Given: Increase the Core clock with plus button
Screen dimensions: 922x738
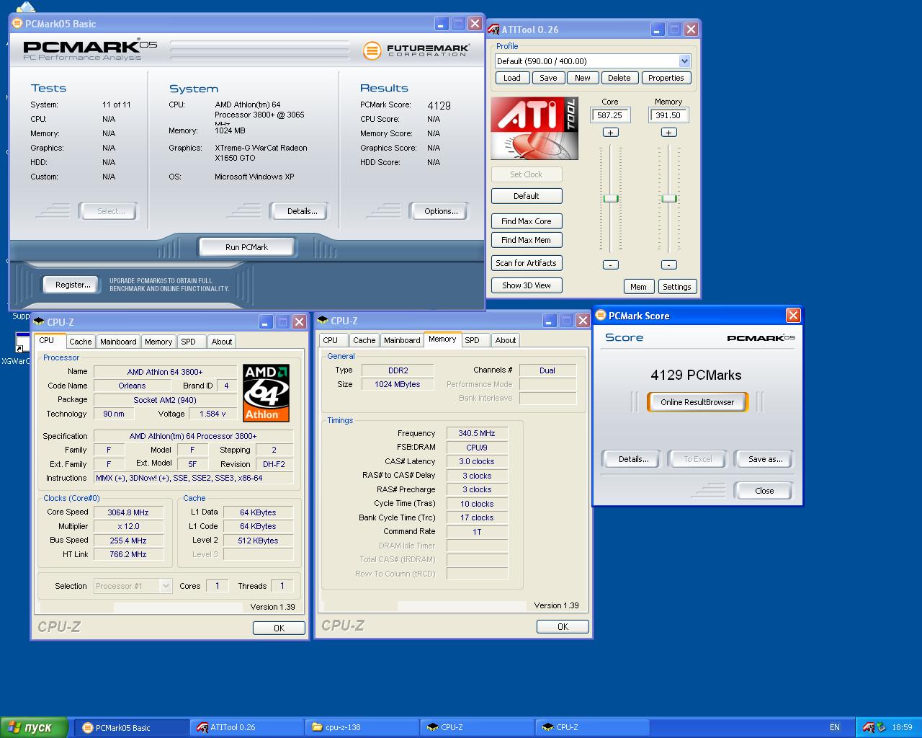Looking at the screenshot, I should (x=610, y=133).
